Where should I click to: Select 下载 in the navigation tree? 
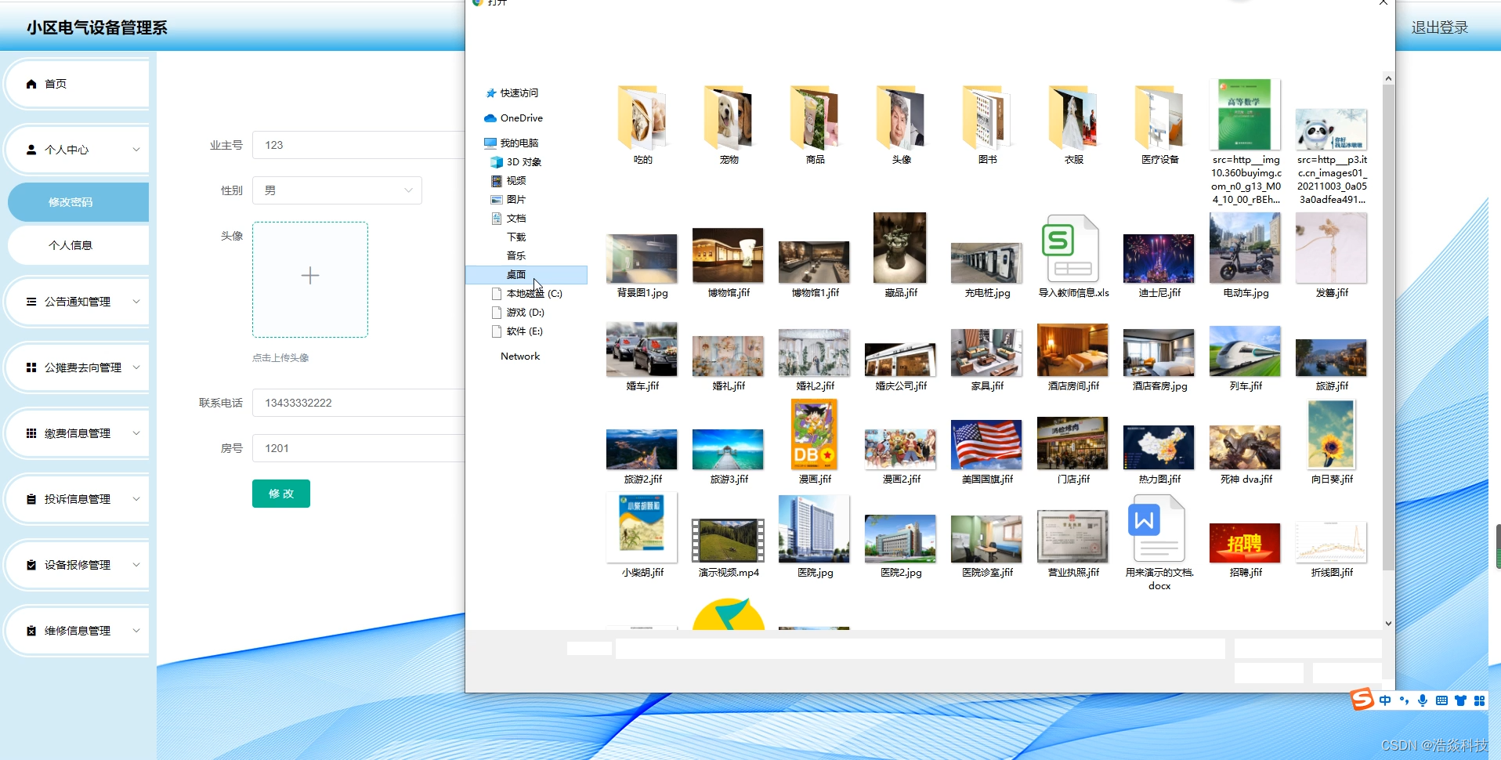pos(516,237)
